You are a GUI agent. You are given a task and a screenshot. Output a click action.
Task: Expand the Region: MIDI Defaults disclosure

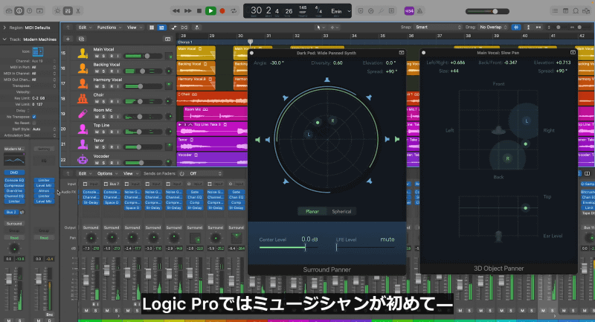(x=4, y=28)
